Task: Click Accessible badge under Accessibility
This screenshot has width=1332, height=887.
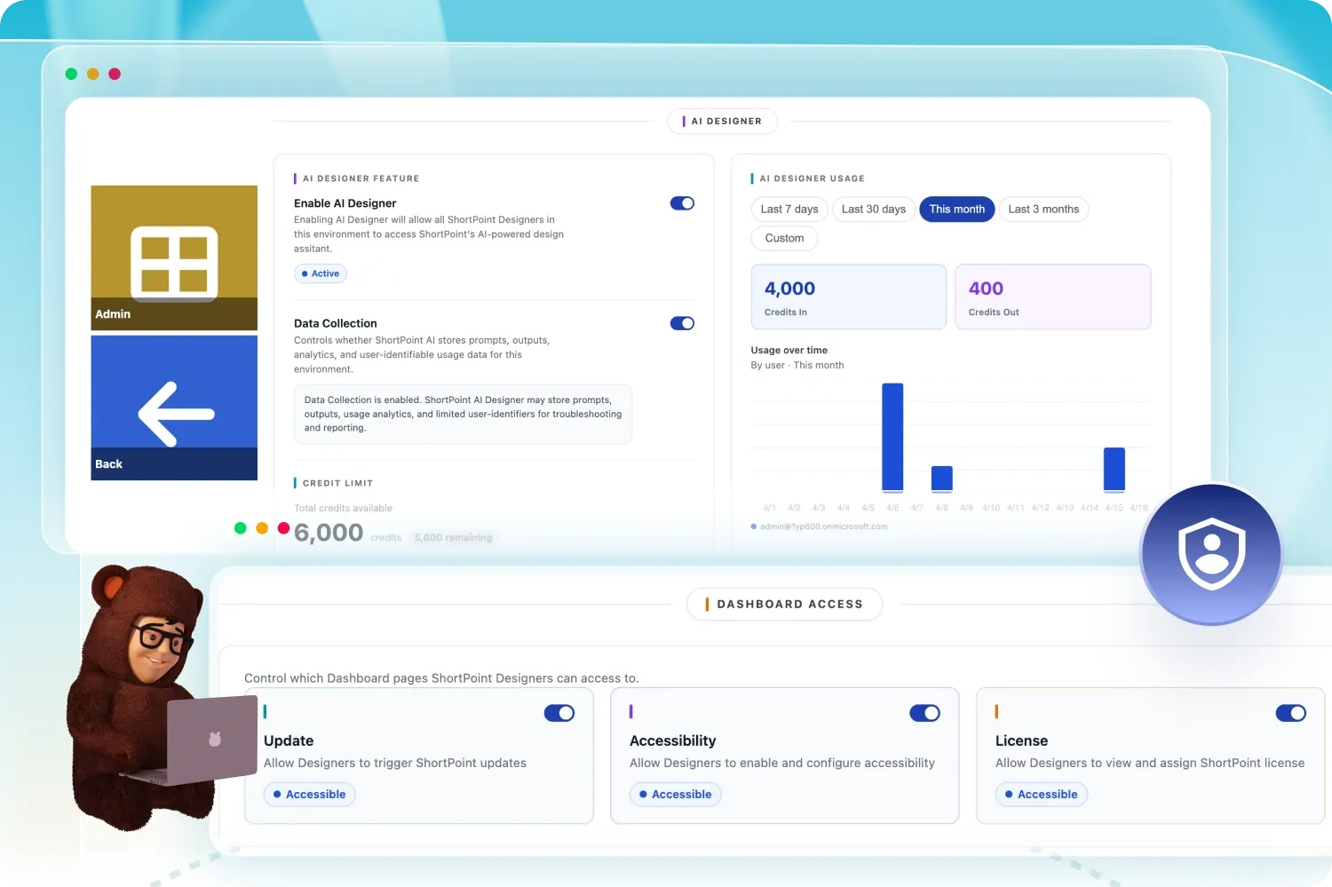Action: coord(676,795)
